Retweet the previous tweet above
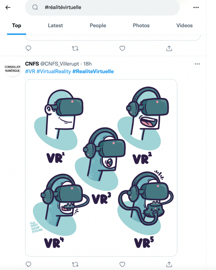The image size is (216, 270). 75,49
